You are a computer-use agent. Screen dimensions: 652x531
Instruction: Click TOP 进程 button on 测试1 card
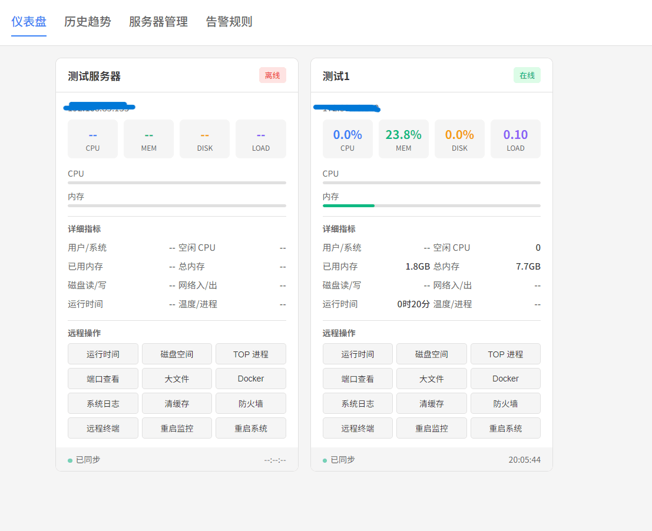(x=505, y=354)
